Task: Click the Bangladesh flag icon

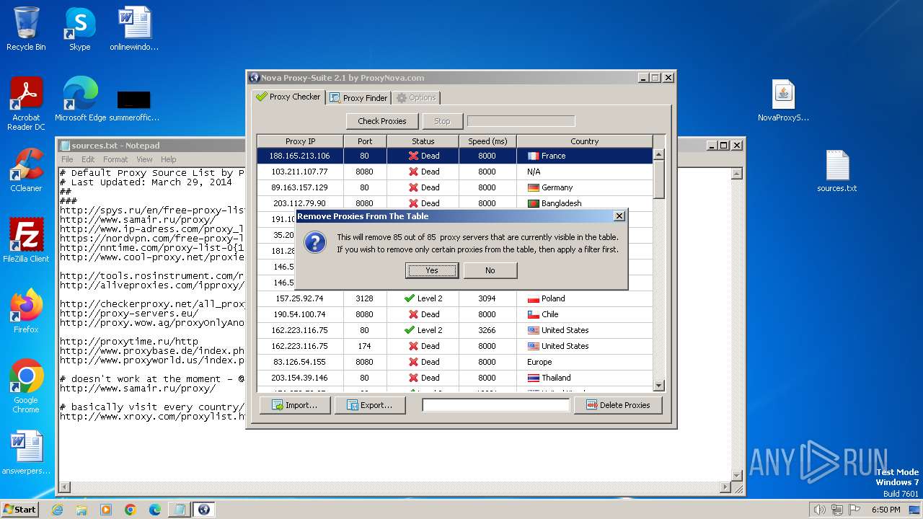Action: pyautogui.click(x=533, y=203)
